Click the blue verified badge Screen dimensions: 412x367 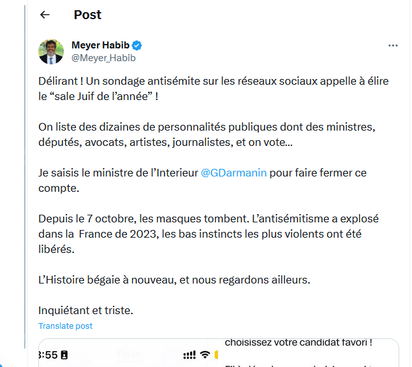(137, 46)
